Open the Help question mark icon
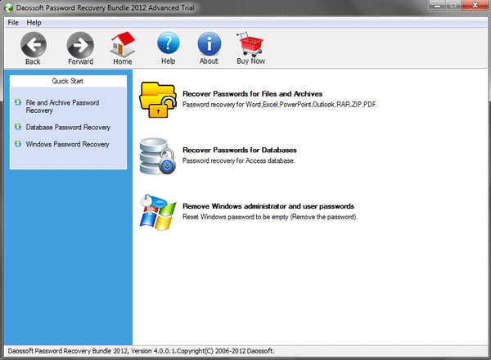 point(169,43)
